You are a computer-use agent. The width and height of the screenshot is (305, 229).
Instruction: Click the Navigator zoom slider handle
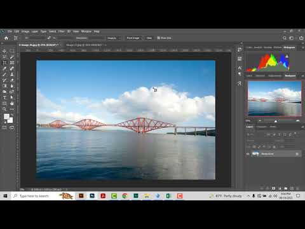276,121
